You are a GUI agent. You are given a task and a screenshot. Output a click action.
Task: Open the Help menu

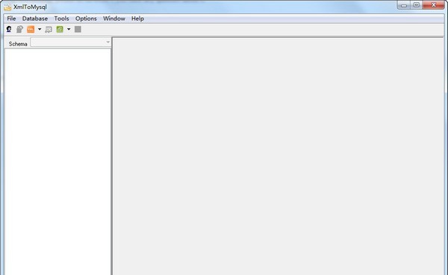pos(137,19)
